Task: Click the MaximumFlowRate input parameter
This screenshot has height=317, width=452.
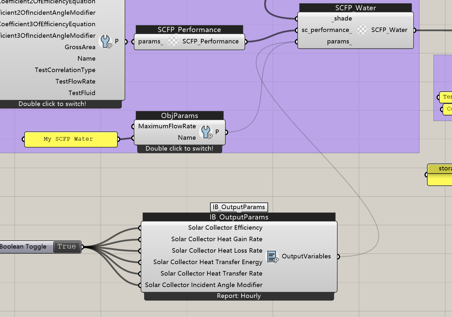Action: point(167,126)
